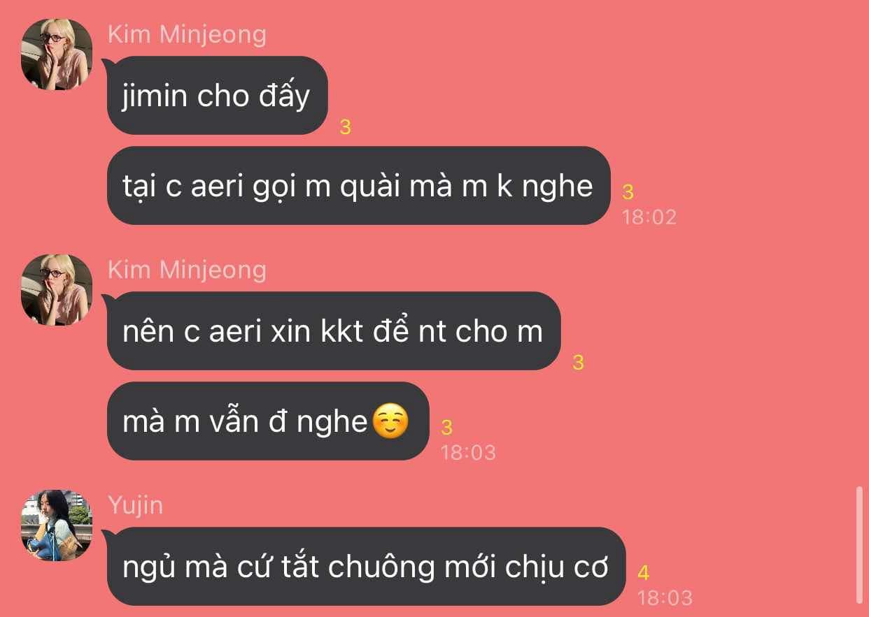Screen dimensions: 869x617
Task: Select the 'nên c aeri xin kkt' message
Action: (334, 331)
